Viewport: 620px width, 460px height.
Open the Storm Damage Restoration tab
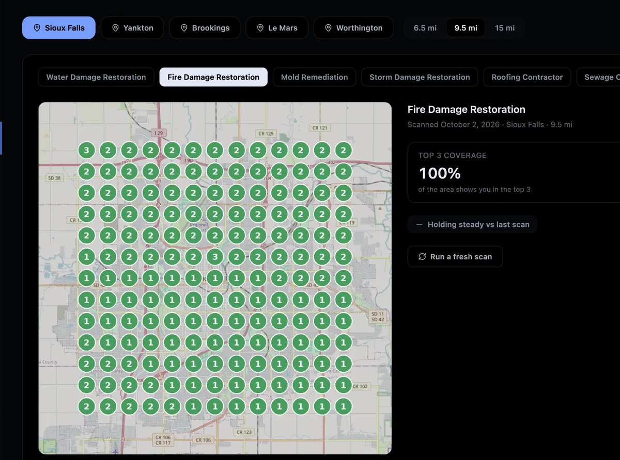pyautogui.click(x=420, y=77)
